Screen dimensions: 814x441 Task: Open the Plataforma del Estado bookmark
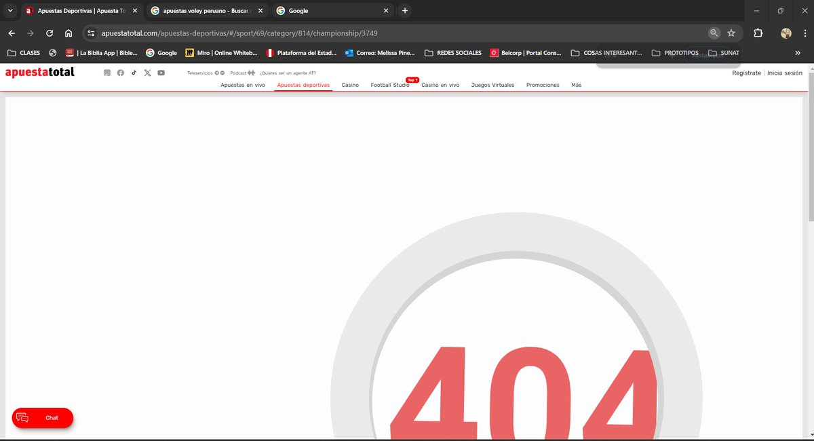point(301,53)
